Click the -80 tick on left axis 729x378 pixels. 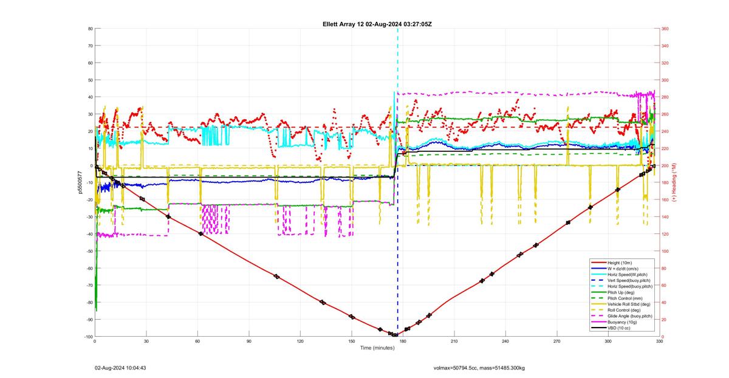click(x=89, y=303)
